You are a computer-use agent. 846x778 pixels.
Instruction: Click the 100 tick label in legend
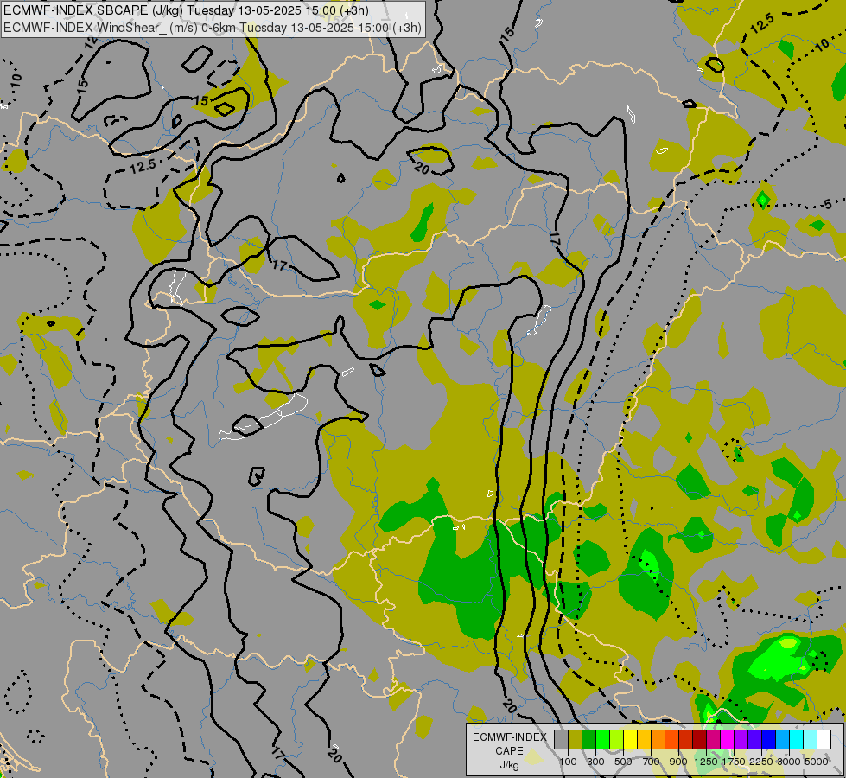568,762
